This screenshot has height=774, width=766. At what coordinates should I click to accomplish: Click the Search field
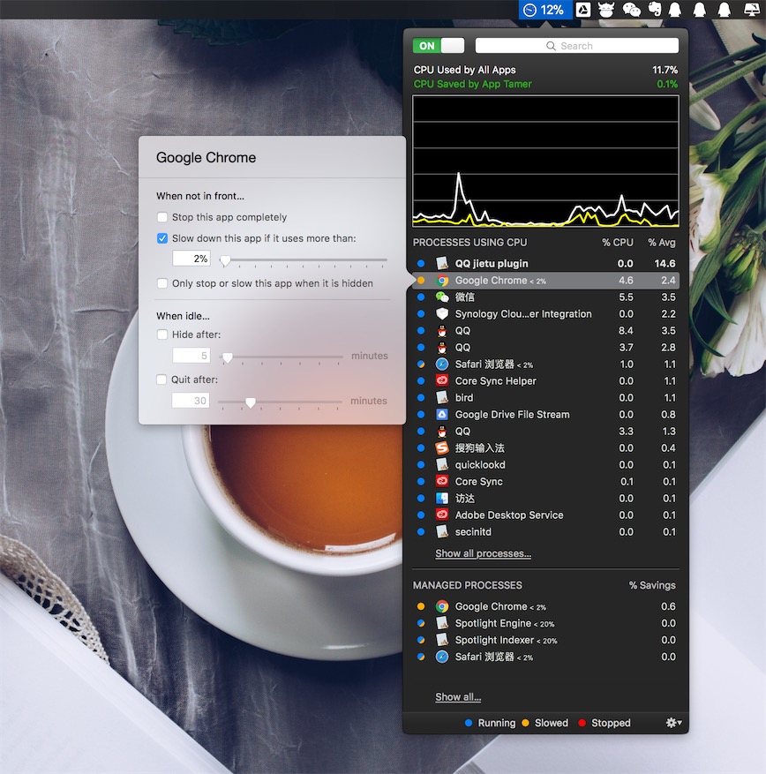[576, 45]
